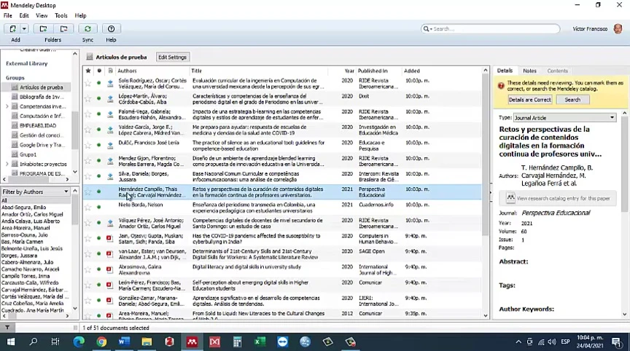Star the Hernández Campillo article
Screen dimensions: 630x351
pyautogui.click(x=88, y=192)
